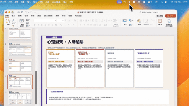This screenshot has height=106, width=189.
Task: Open the New Slide dropdown arrow
Action: tap(25, 21)
